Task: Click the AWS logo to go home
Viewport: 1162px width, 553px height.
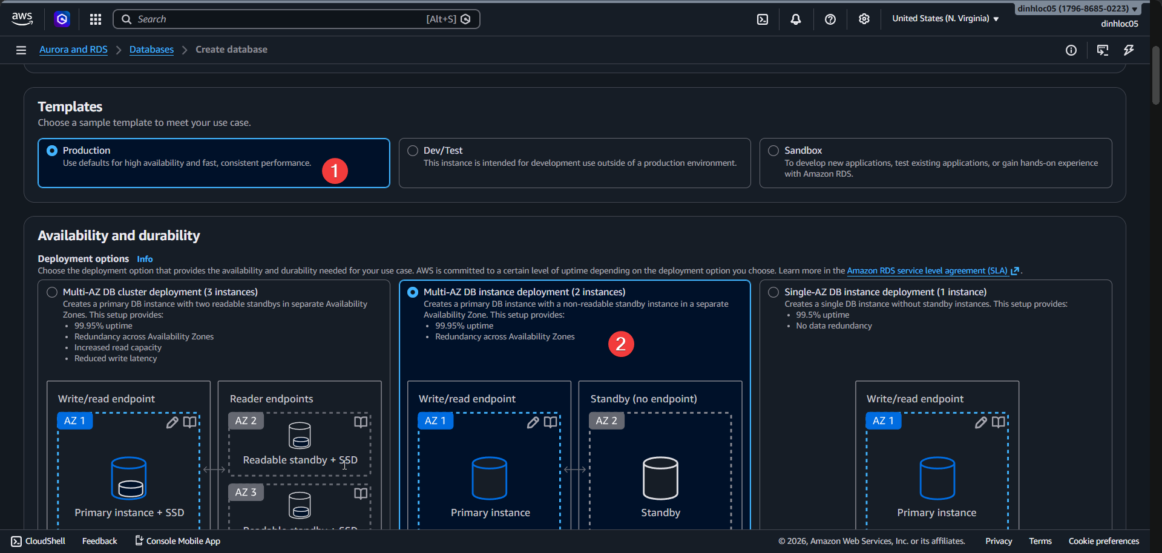Action: [22, 19]
